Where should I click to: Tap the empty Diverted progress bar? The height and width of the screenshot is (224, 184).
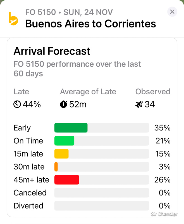click(102, 206)
